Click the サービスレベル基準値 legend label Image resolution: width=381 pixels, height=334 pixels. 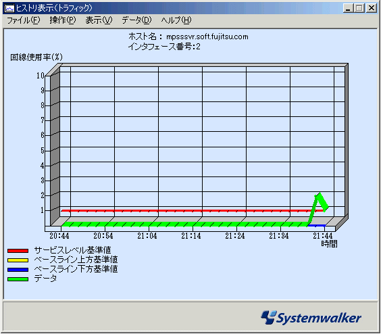pyautogui.click(x=73, y=250)
